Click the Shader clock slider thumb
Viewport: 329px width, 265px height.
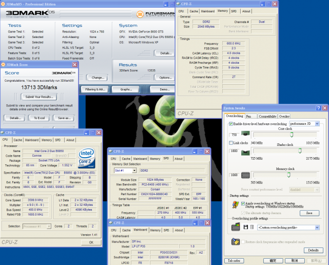click(300, 150)
